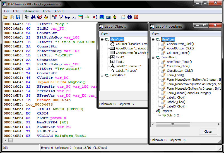Viewport: 224px width, 153px height.
Task: Open the File menu
Action: (7, 11)
